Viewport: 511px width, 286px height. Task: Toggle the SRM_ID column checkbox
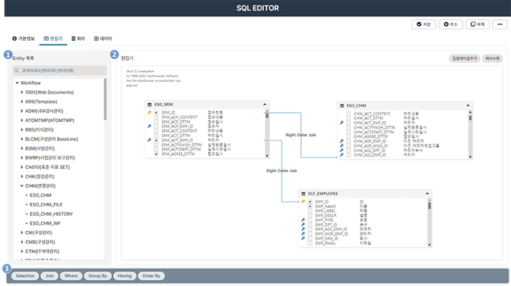pos(156,112)
